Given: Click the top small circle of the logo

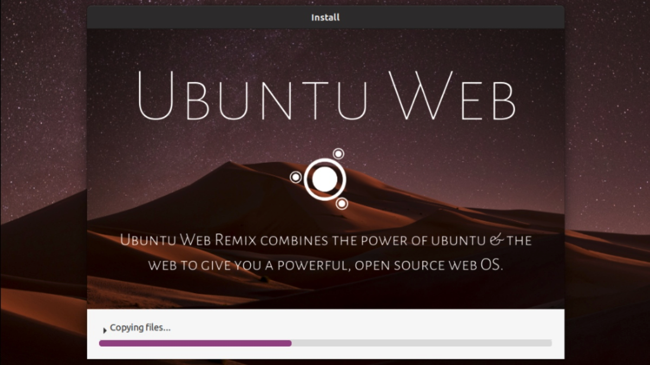Looking at the screenshot, I should point(339,154).
